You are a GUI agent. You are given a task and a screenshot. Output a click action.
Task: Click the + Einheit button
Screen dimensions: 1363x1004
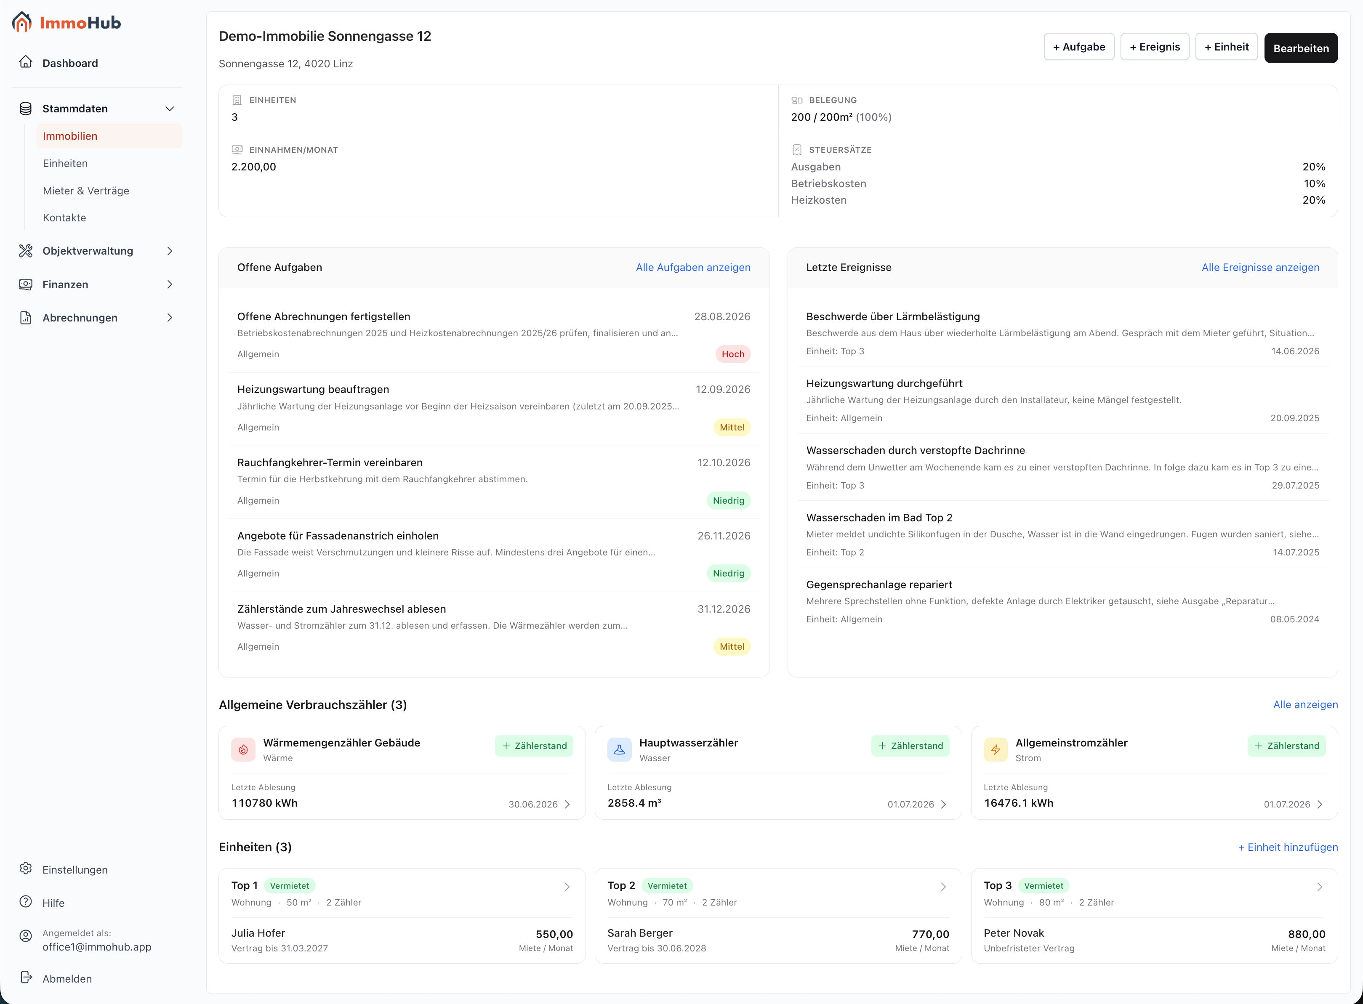[1226, 47]
